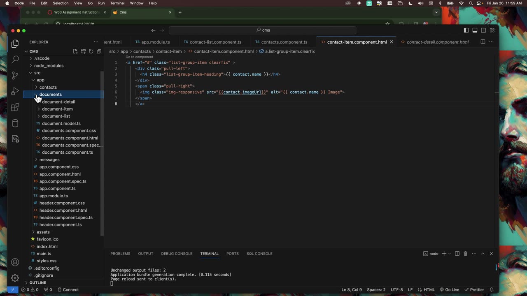Close the terminal panel

[491, 254]
